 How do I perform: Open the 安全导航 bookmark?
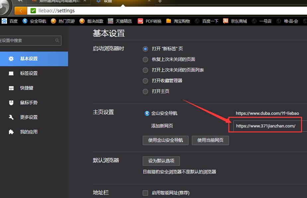tap(35, 21)
